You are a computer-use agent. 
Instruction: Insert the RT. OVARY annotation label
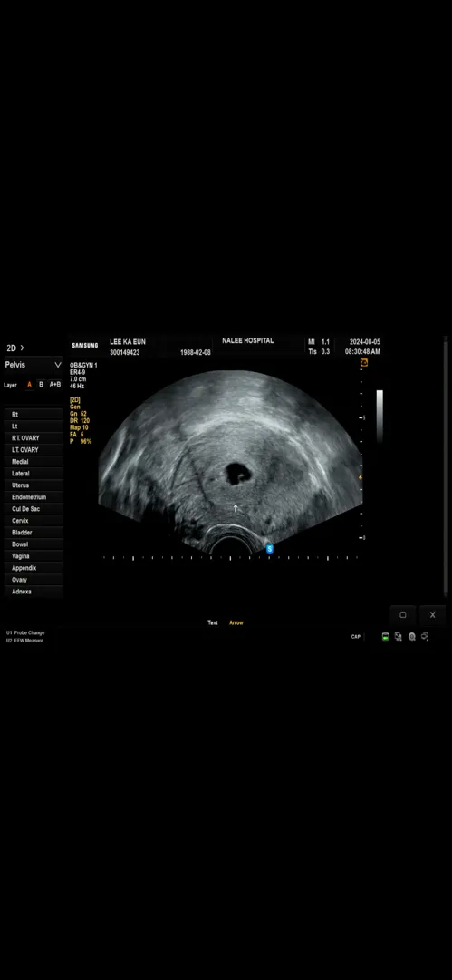point(34,438)
